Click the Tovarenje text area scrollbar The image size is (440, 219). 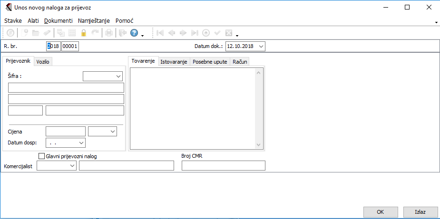(x=259, y=108)
